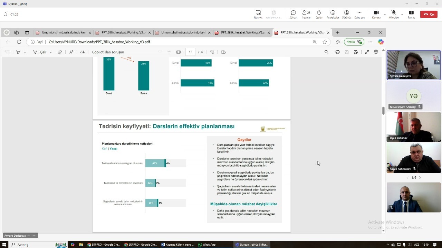This screenshot has width=442, height=248.
Task: Open Reaksiyalar emoji reactions
Action: point(333,14)
